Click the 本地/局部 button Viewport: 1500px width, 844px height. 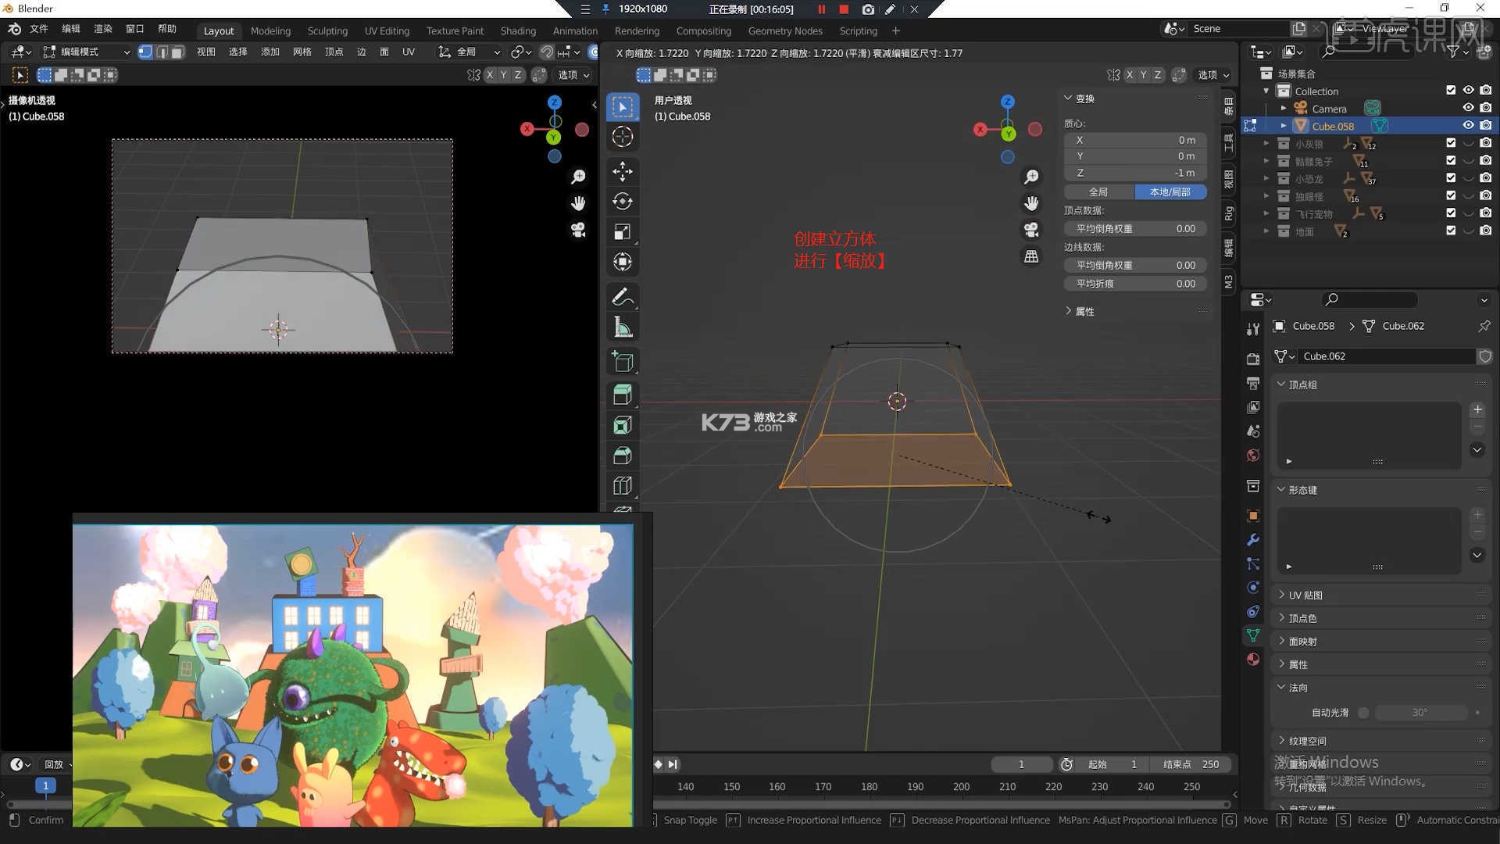coord(1170,191)
